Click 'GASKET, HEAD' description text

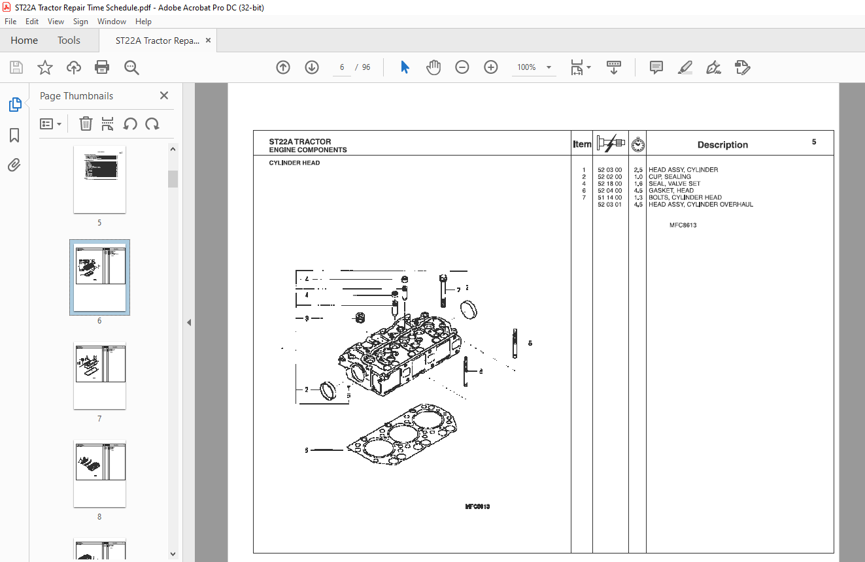(671, 191)
